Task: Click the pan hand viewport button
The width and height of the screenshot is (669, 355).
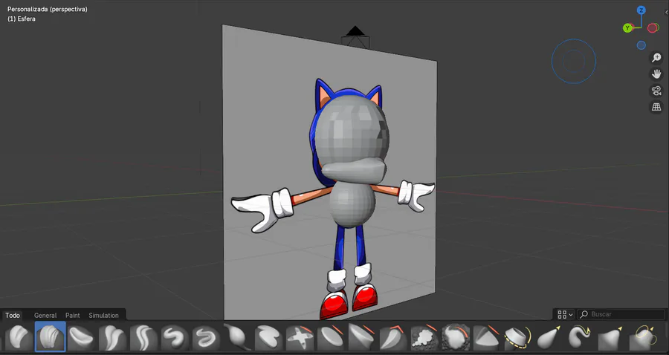Action: (656, 74)
